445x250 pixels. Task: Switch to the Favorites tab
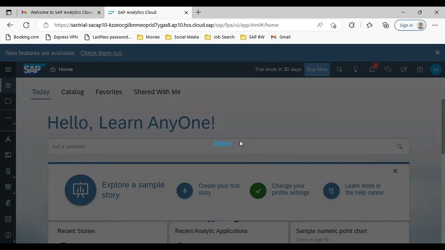(x=109, y=92)
